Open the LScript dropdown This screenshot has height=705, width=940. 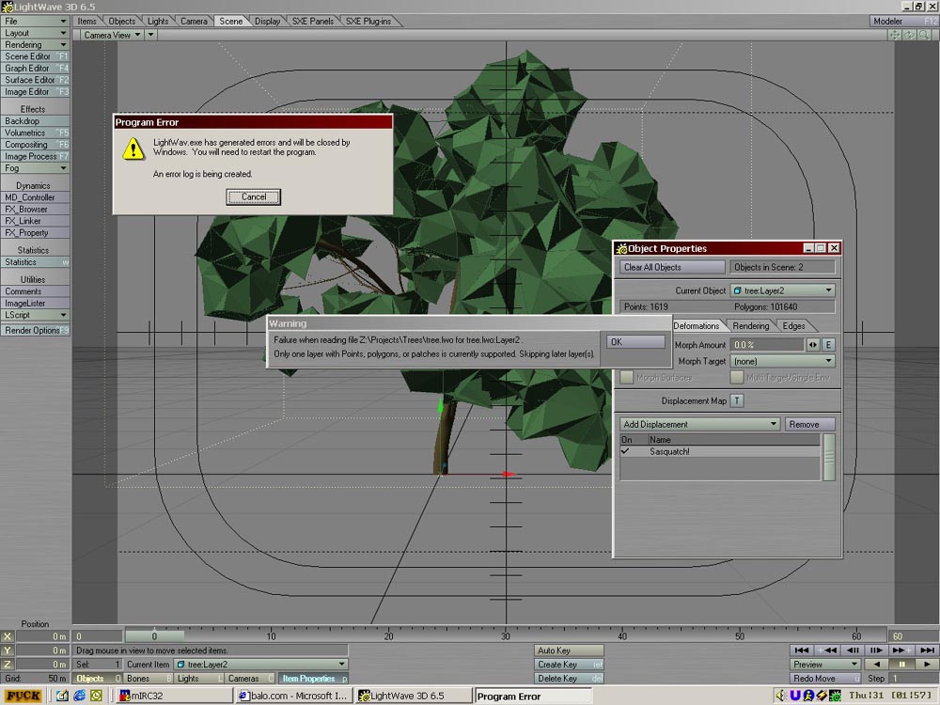[x=35, y=315]
